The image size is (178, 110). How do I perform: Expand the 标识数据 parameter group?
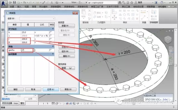coord(53,54)
